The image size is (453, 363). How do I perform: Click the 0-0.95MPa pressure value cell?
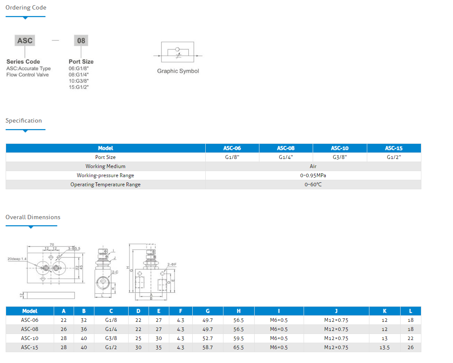(313, 175)
